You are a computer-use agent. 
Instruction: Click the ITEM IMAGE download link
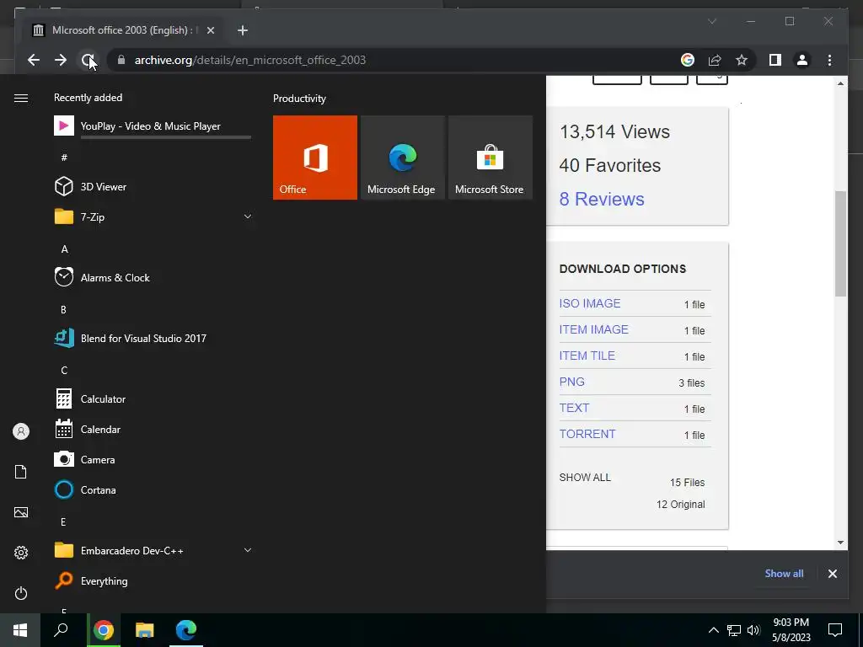pyautogui.click(x=593, y=329)
